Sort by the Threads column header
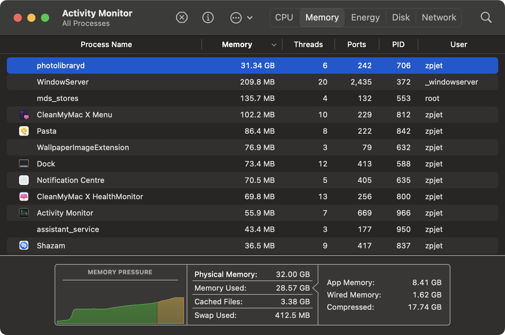 (308, 45)
